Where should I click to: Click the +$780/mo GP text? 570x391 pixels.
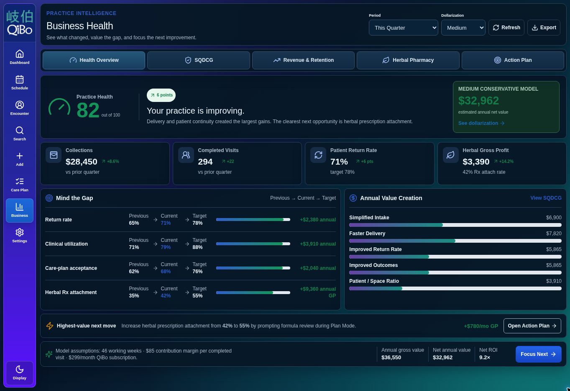pos(481,326)
